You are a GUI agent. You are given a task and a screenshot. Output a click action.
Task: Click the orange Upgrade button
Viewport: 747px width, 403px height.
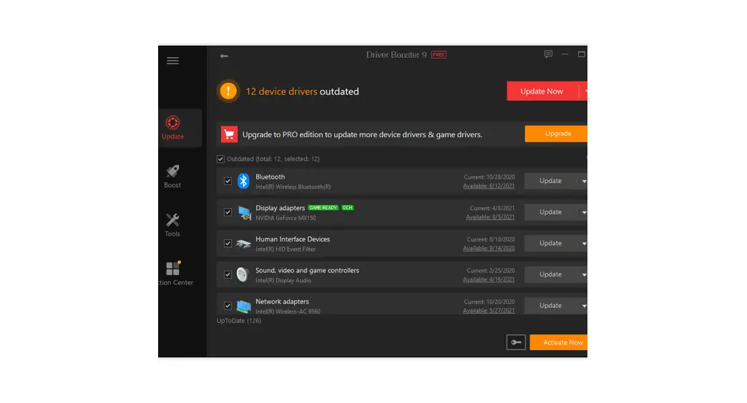click(x=556, y=134)
